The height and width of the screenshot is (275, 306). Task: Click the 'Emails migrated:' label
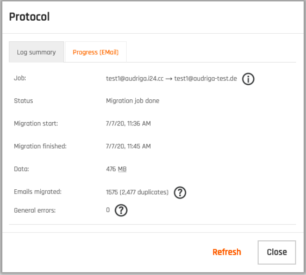click(38, 192)
